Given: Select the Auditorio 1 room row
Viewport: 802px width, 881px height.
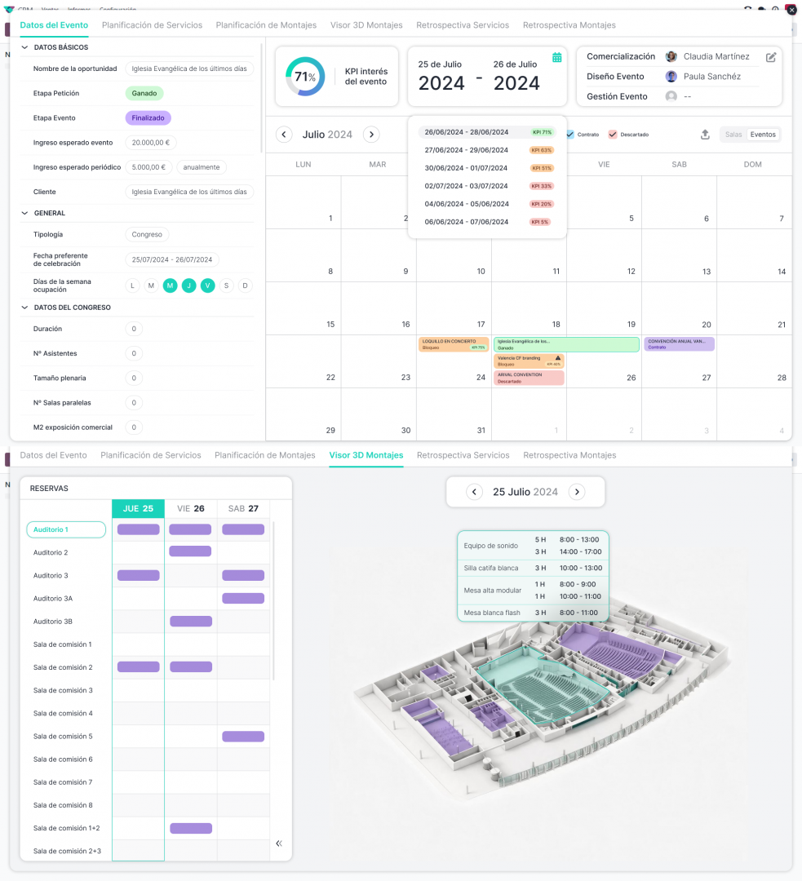Looking at the screenshot, I should 66,530.
